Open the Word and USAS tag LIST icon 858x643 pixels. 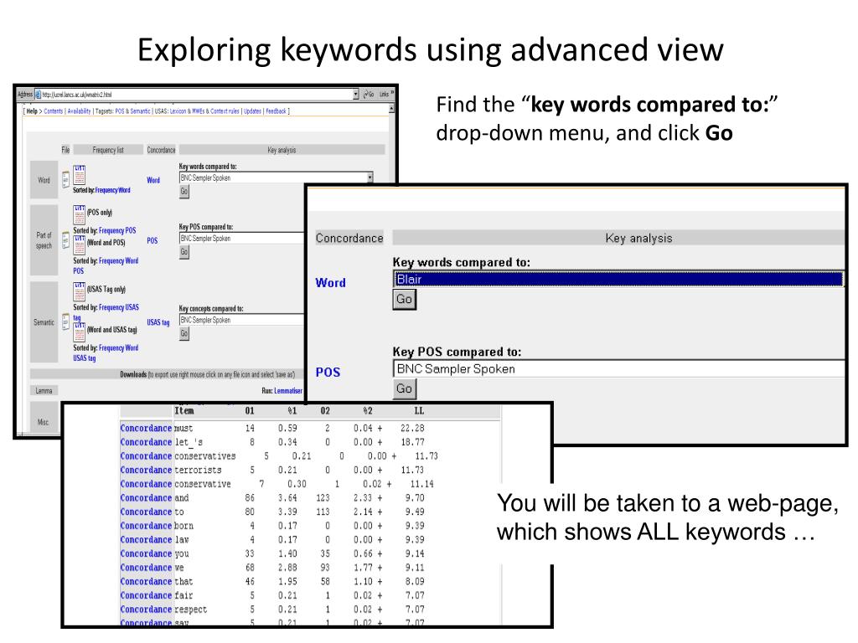(80, 332)
